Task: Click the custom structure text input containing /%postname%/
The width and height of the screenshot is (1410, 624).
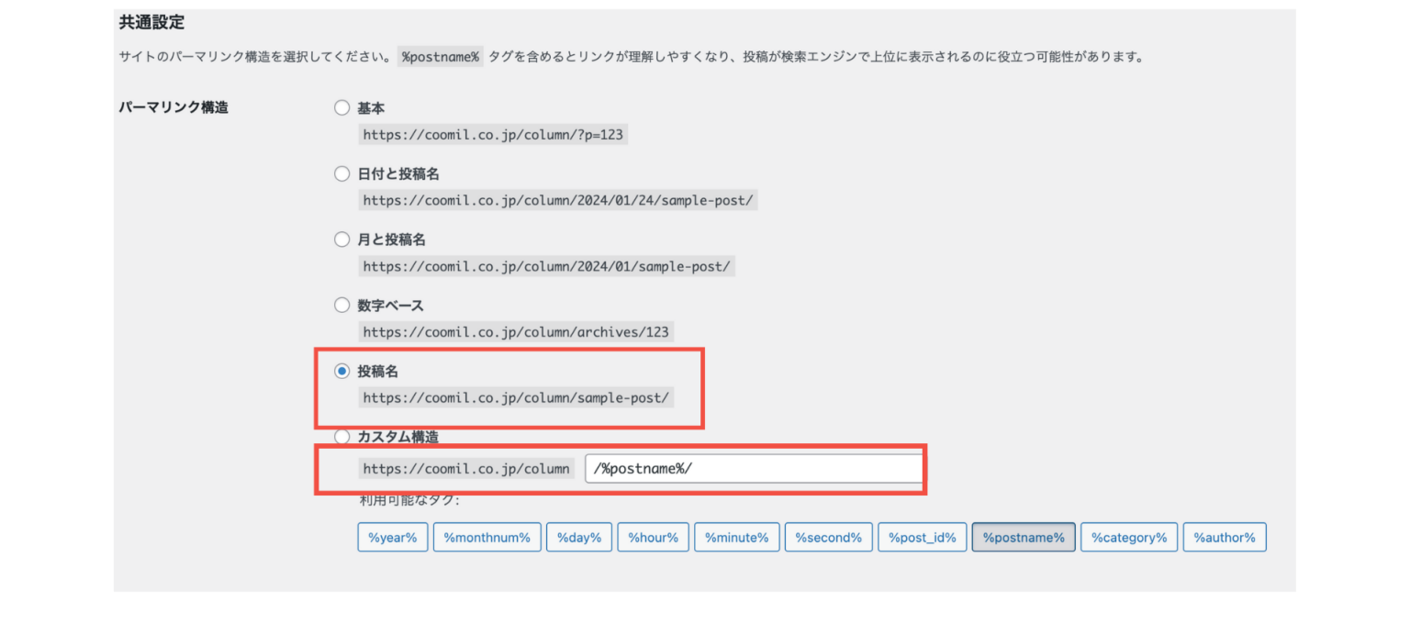Action: (x=755, y=468)
